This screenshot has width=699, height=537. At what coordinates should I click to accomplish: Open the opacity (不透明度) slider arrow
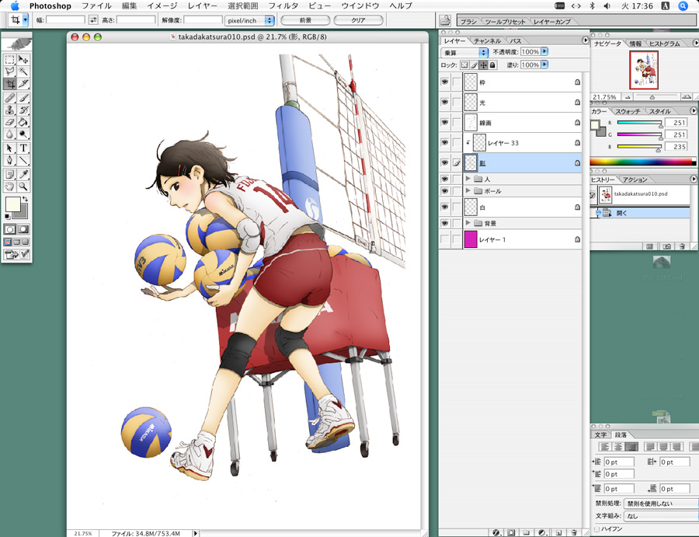544,52
